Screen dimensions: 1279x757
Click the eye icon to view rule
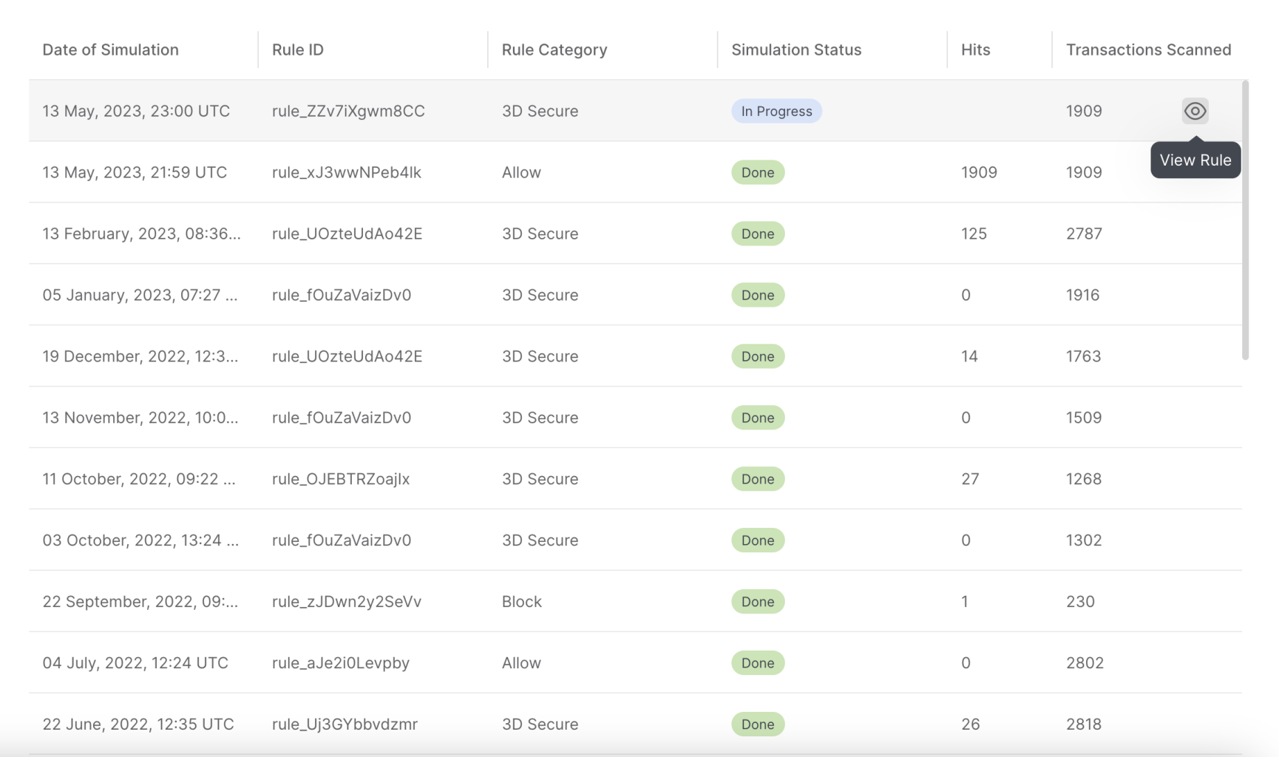pos(1195,111)
